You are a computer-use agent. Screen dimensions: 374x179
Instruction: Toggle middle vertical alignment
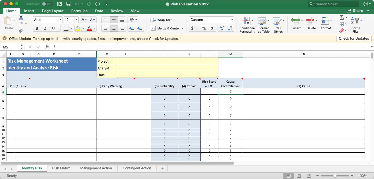(x=114, y=20)
